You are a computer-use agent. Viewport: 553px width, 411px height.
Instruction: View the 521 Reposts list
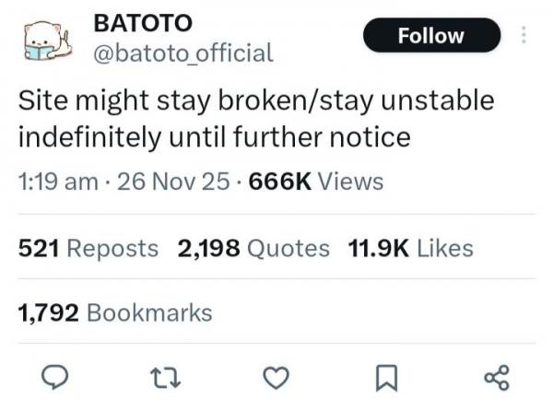click(x=88, y=249)
